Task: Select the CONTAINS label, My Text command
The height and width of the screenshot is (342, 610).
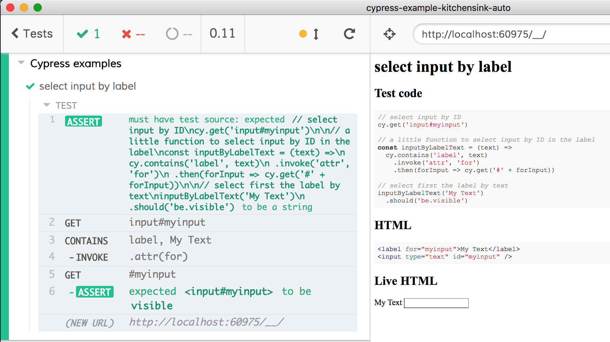Action: (x=198, y=240)
